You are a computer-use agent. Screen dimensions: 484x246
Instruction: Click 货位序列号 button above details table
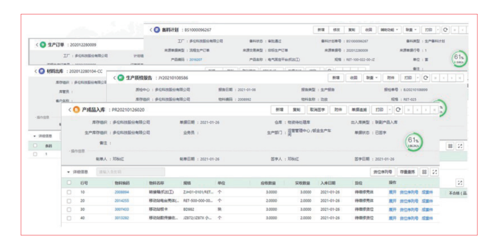tap(383, 172)
